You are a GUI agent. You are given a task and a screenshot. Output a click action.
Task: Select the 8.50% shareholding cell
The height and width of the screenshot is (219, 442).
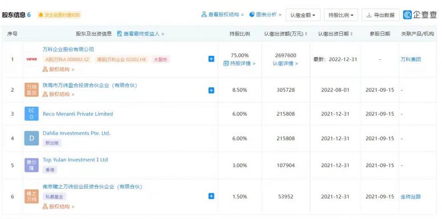[240, 90]
